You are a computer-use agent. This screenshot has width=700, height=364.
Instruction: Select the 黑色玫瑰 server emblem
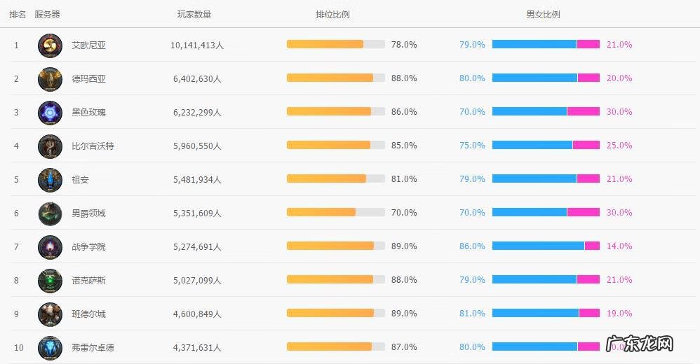pos(50,113)
